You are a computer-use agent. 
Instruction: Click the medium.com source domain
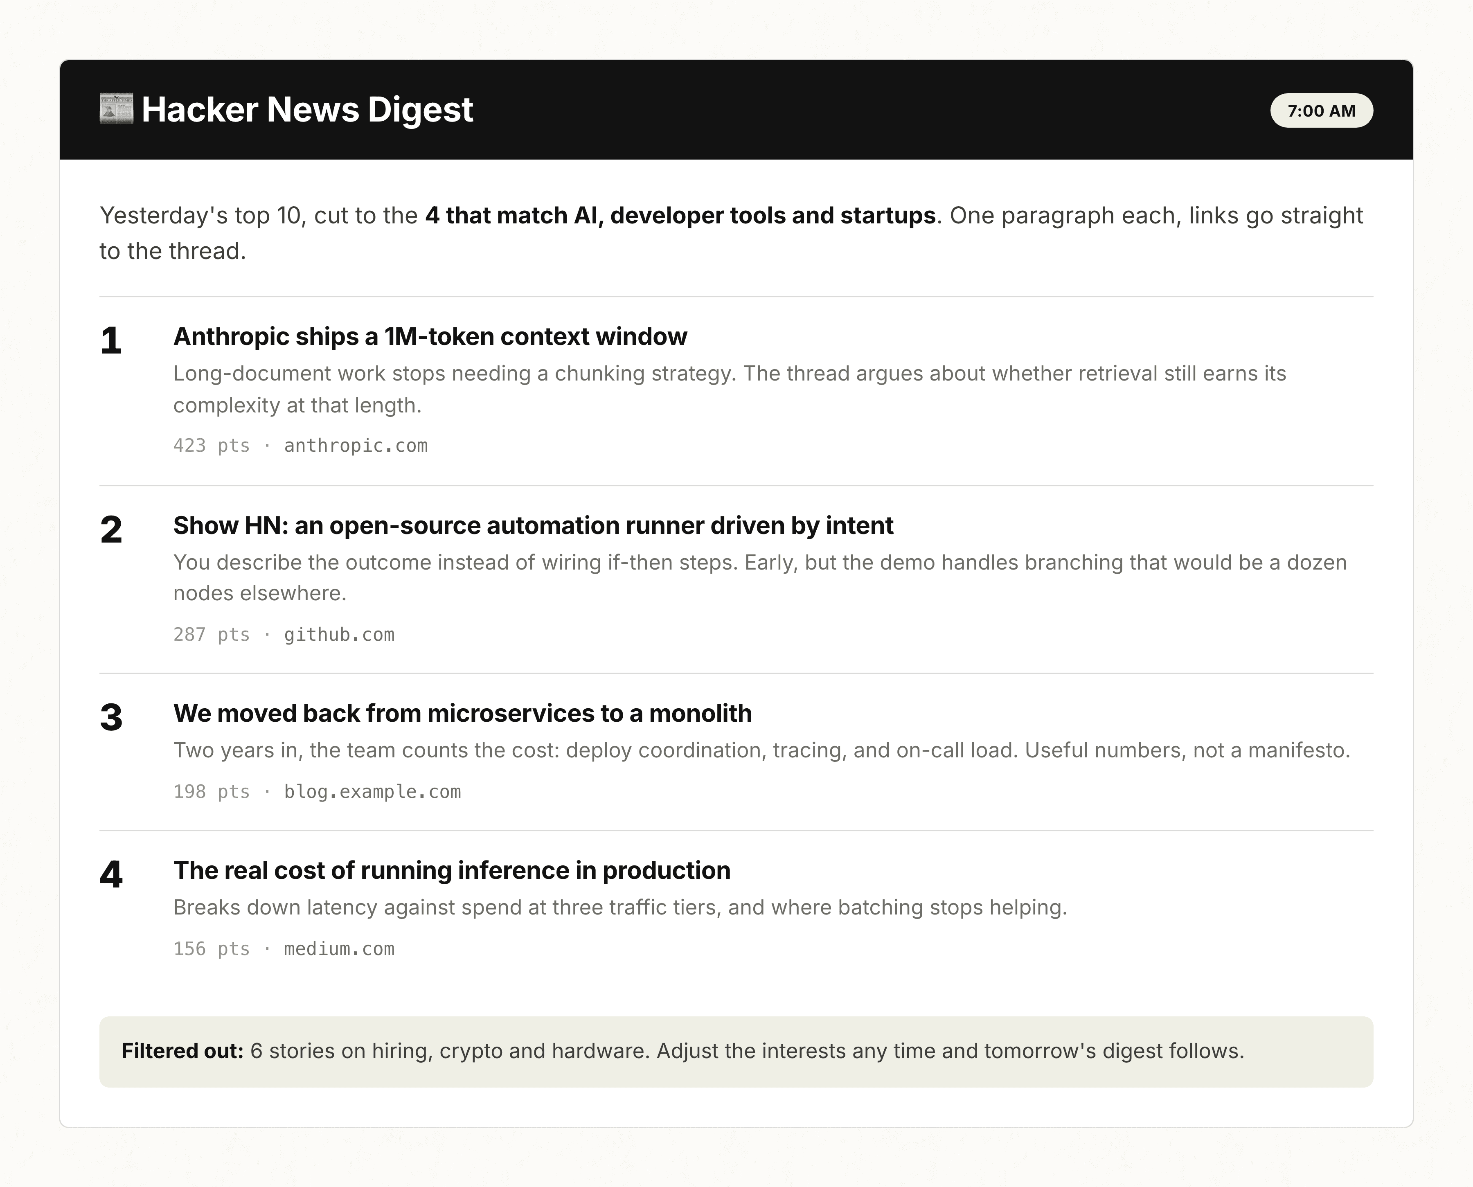coord(339,949)
